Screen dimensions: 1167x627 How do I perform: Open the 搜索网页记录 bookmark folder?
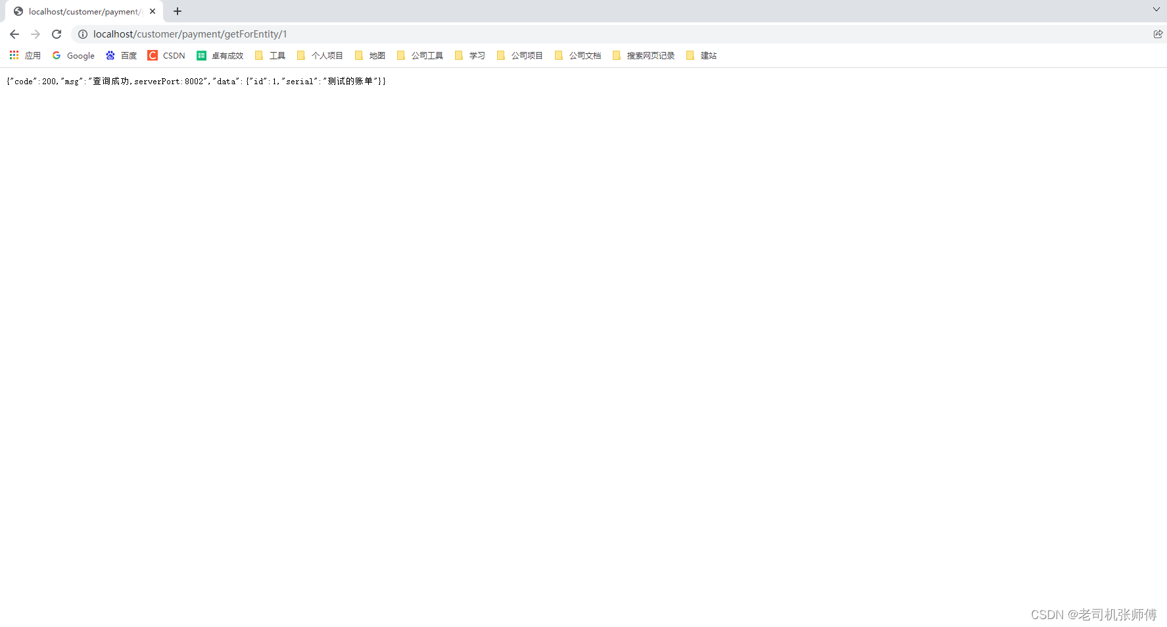click(644, 55)
